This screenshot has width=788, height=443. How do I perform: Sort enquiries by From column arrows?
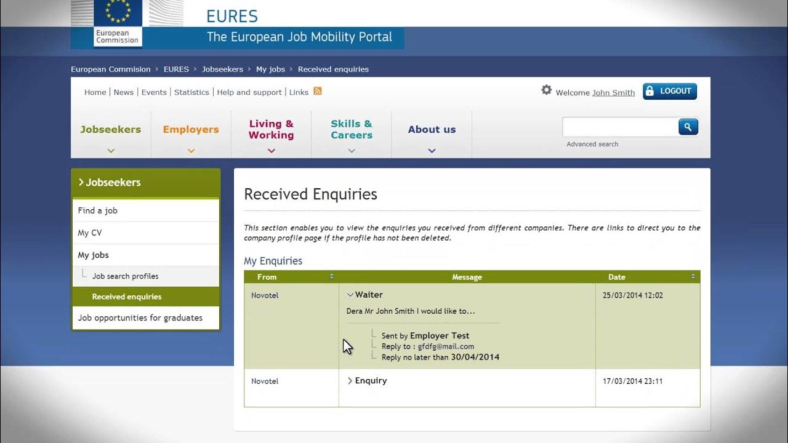pos(332,277)
